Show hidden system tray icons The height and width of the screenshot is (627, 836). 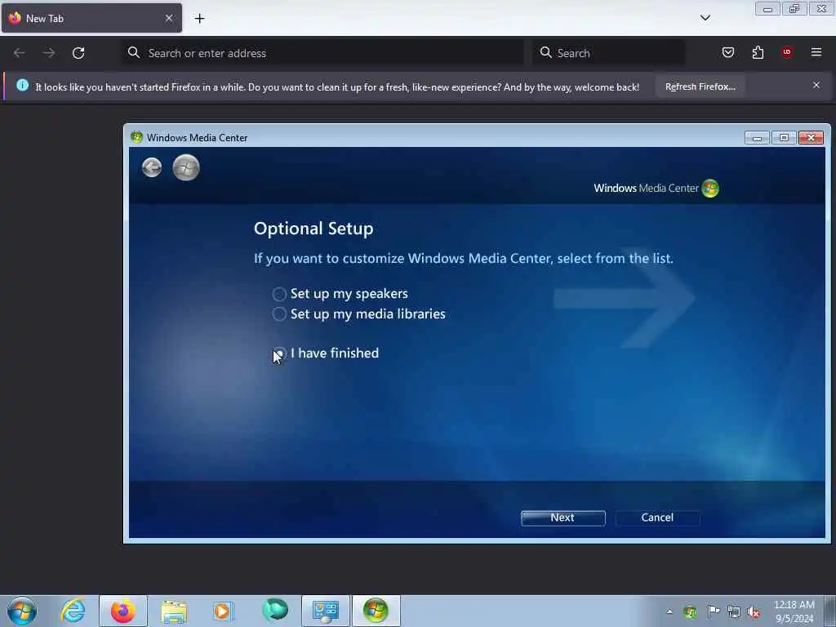(669, 611)
